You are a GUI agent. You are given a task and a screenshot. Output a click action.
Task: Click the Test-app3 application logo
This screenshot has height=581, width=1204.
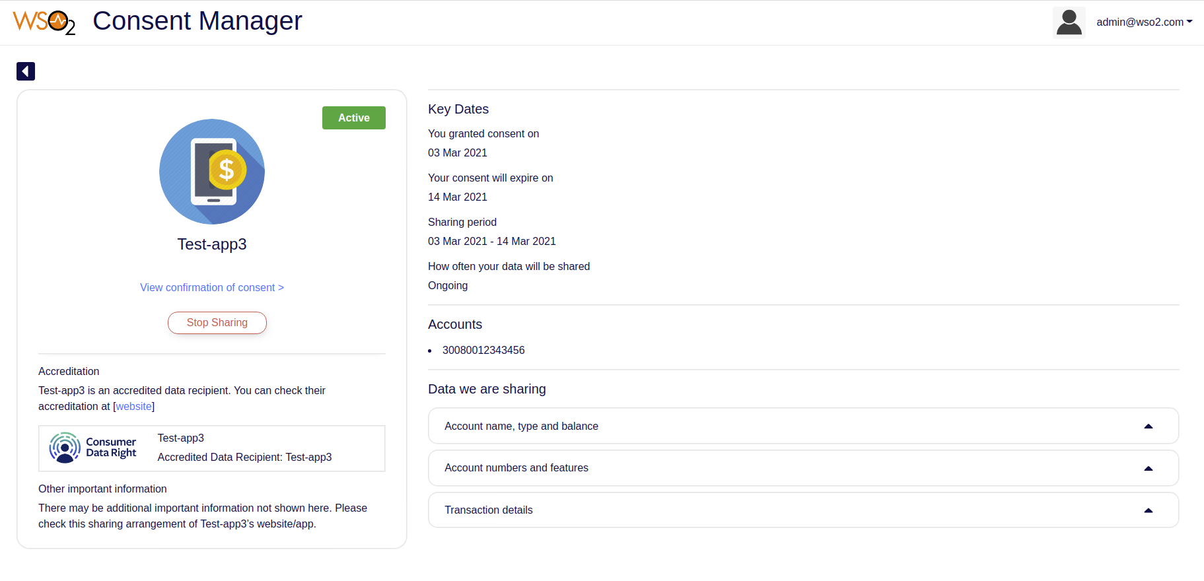[x=212, y=172]
